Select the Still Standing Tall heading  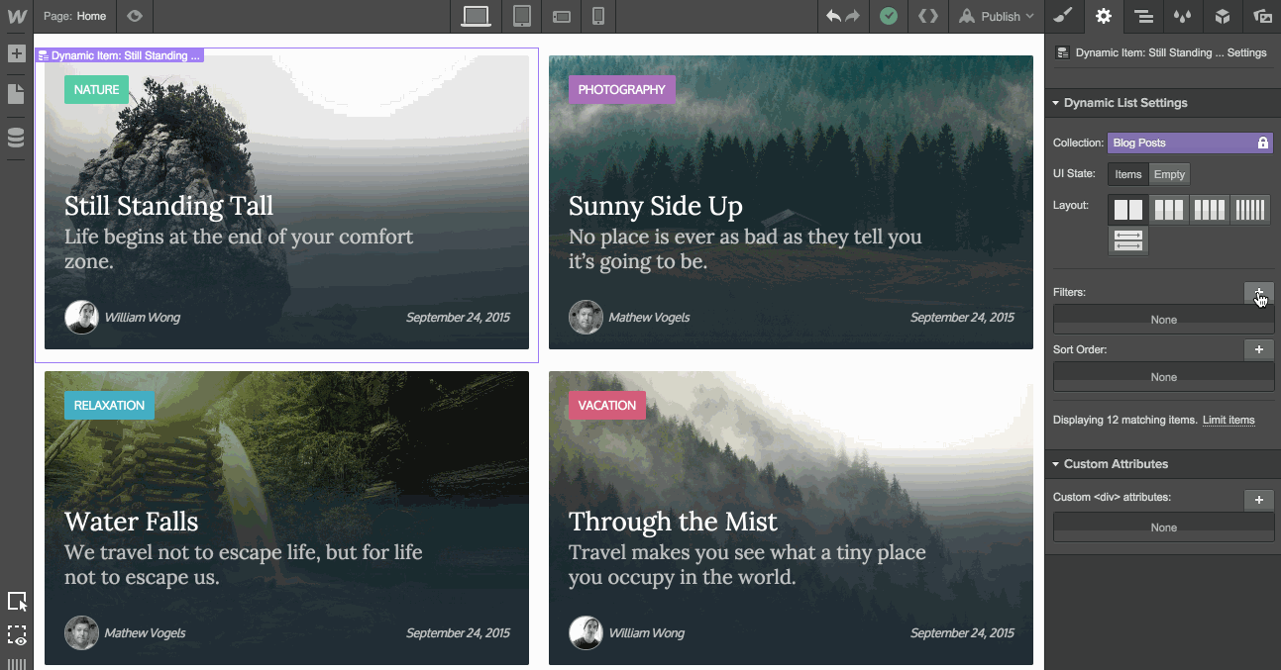pyautogui.click(x=168, y=206)
